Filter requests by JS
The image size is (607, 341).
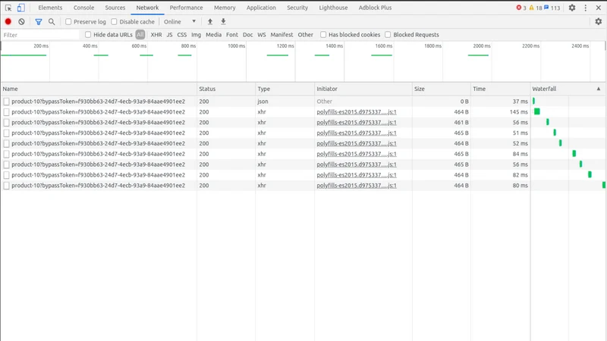[169, 35]
